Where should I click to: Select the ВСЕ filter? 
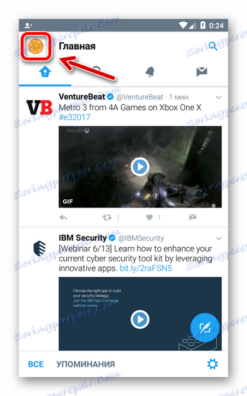[x=36, y=364]
